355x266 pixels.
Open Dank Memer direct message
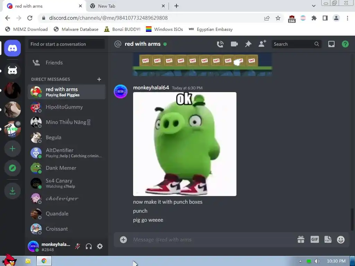tap(66, 168)
